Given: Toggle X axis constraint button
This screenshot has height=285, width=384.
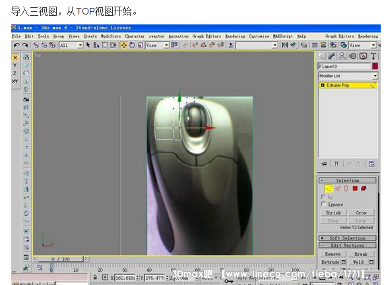Looking at the screenshot, I should [15, 58].
